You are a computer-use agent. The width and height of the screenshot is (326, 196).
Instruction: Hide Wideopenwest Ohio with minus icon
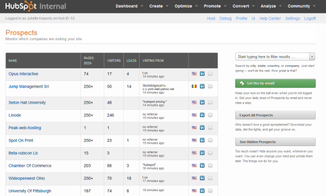pos(210,178)
